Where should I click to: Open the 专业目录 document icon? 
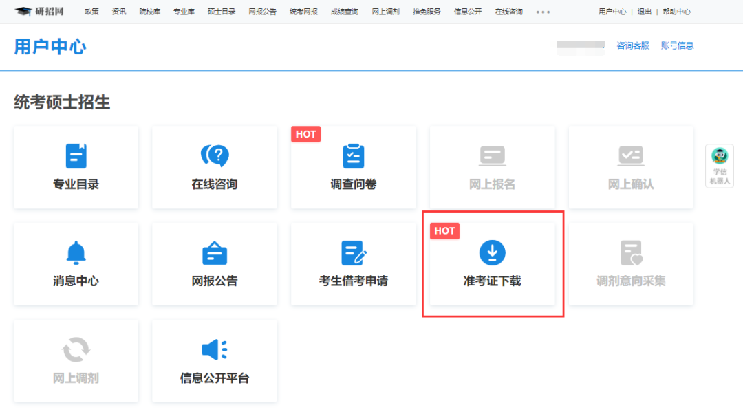point(76,156)
